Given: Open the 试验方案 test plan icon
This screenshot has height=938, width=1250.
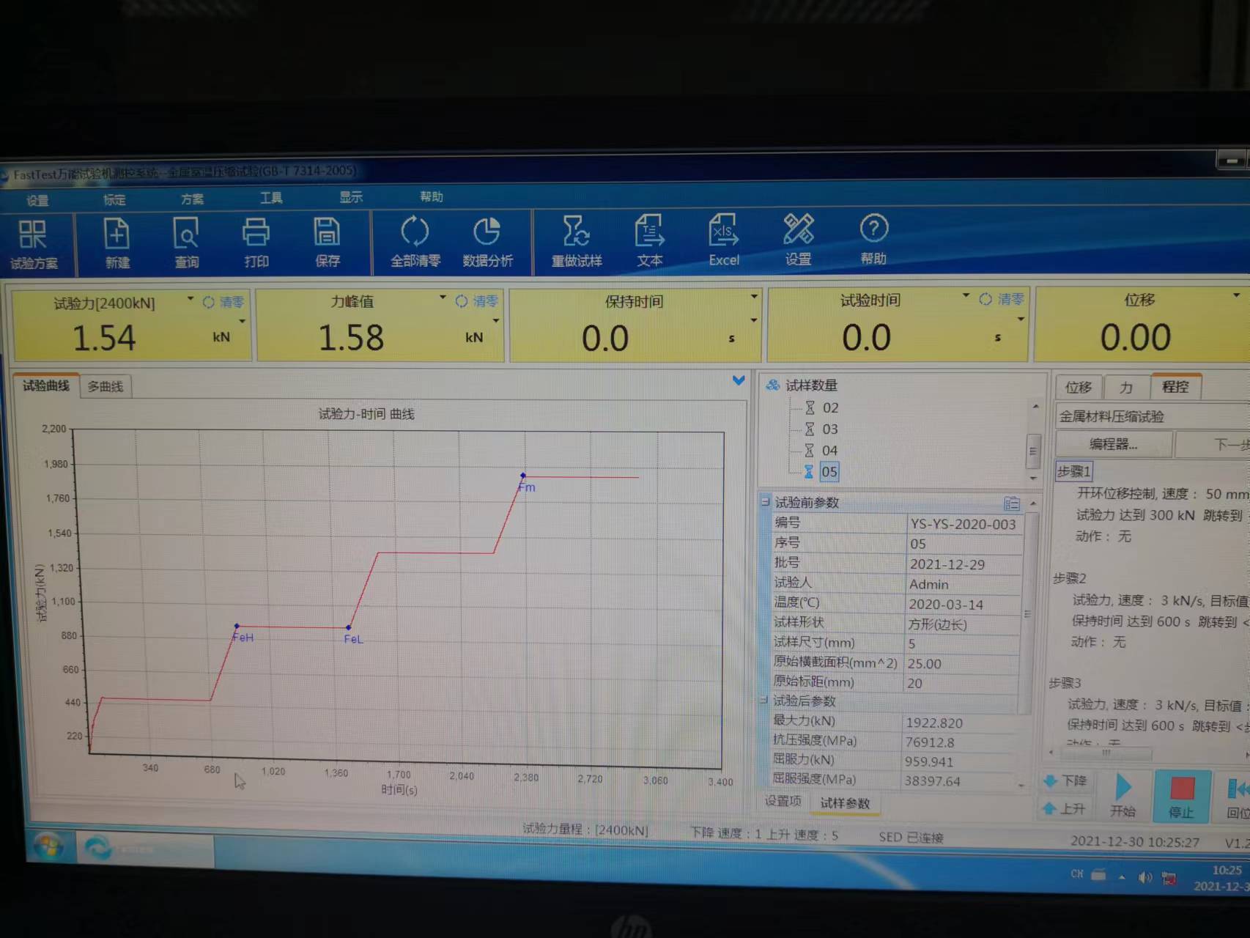Looking at the screenshot, I should 34,245.
